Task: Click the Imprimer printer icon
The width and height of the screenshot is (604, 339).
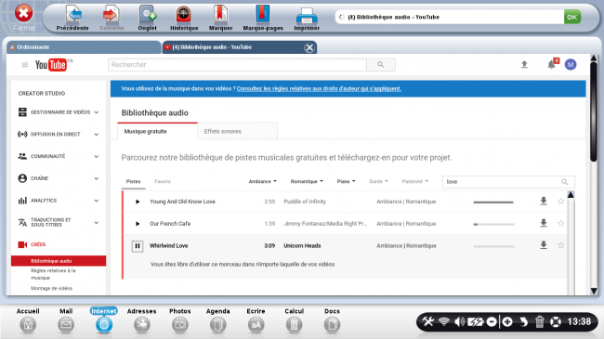Action: tap(307, 19)
